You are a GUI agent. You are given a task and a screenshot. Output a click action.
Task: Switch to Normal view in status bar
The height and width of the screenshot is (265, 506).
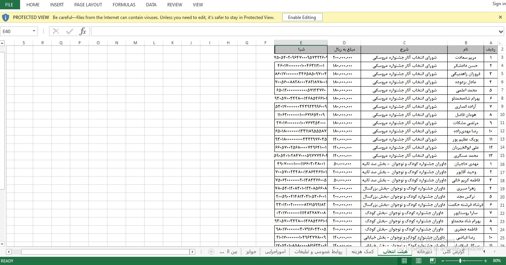click(404, 261)
